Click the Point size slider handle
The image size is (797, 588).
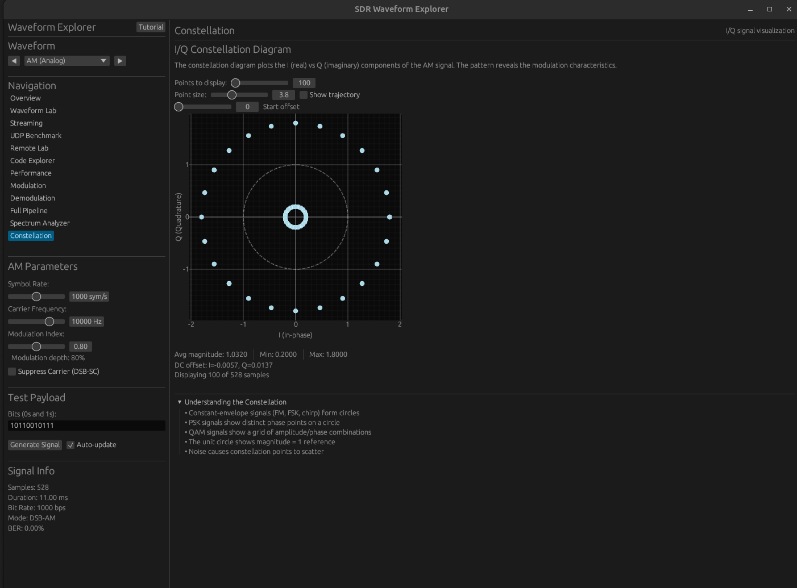[232, 95]
